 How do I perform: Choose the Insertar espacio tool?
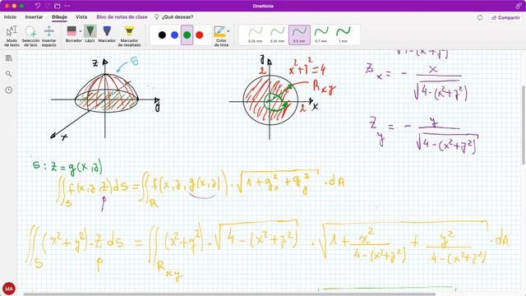(49, 35)
